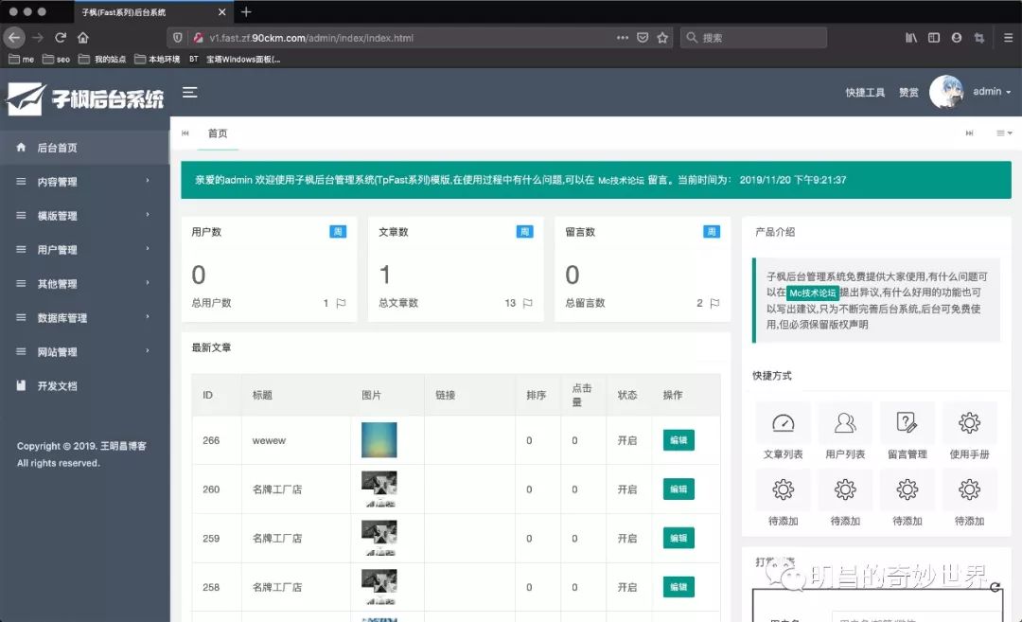Open 留言管理 via its message shortcut icon

click(x=907, y=423)
